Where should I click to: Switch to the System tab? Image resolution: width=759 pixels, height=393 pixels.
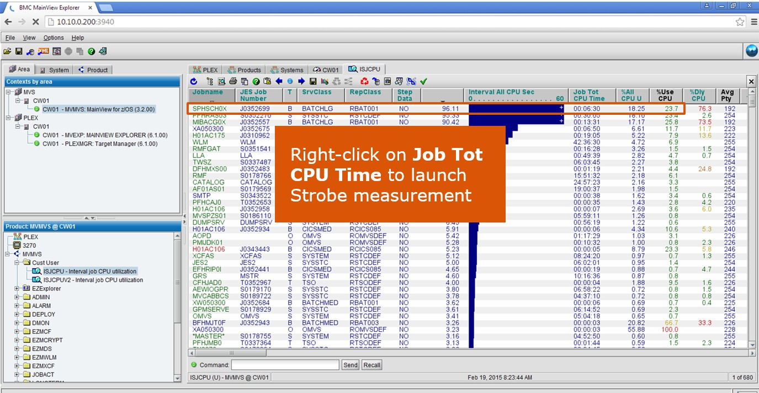(x=54, y=70)
